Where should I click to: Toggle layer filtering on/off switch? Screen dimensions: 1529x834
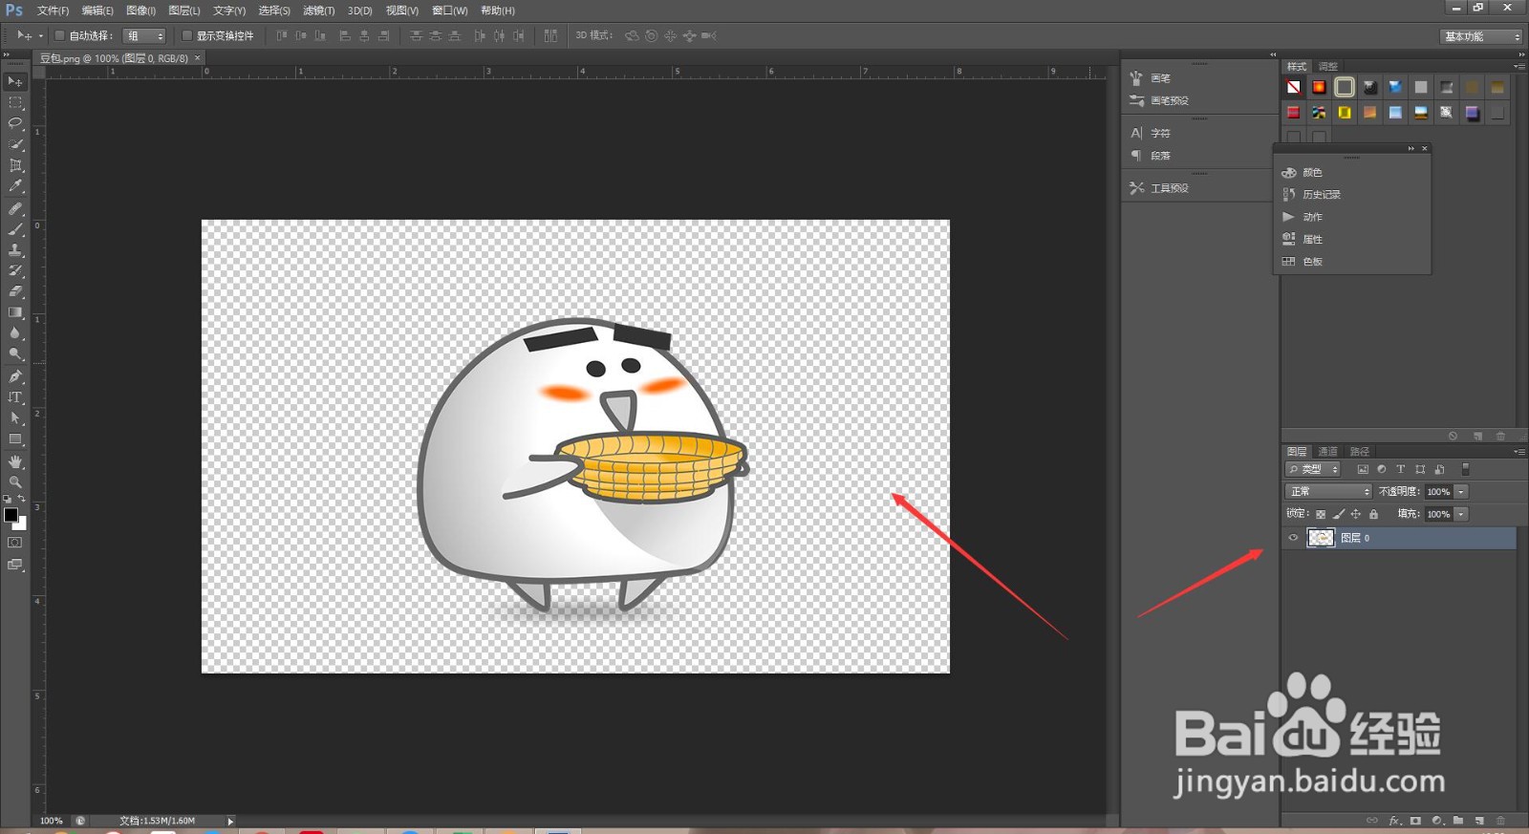pos(1465,469)
